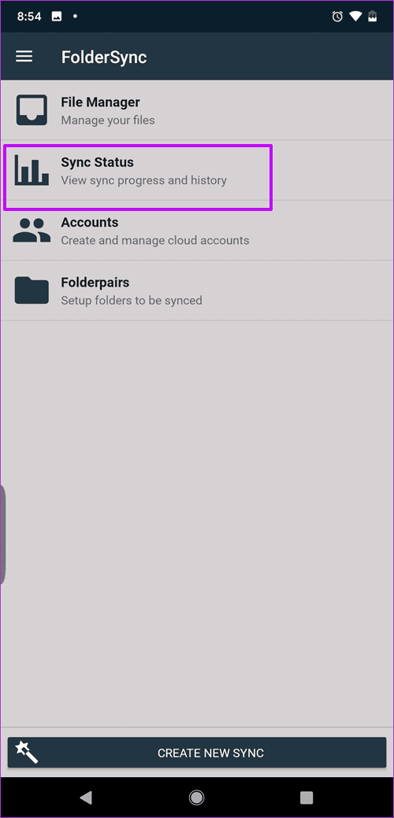The image size is (394, 818).
Task: Tap the Accounts people icon
Action: [x=32, y=230]
